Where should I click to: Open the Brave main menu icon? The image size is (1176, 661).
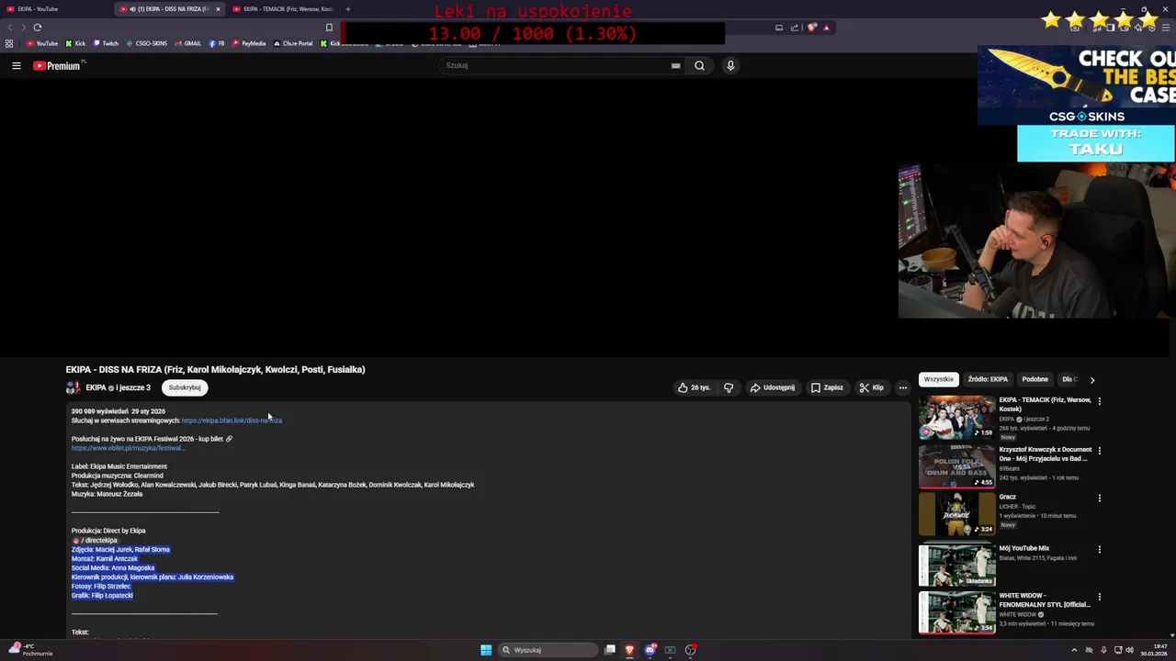click(1167, 28)
